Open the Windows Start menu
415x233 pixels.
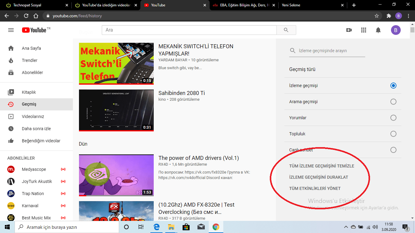click(7, 227)
